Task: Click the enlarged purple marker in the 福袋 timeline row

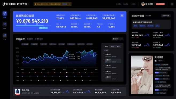Action: tap(67, 77)
